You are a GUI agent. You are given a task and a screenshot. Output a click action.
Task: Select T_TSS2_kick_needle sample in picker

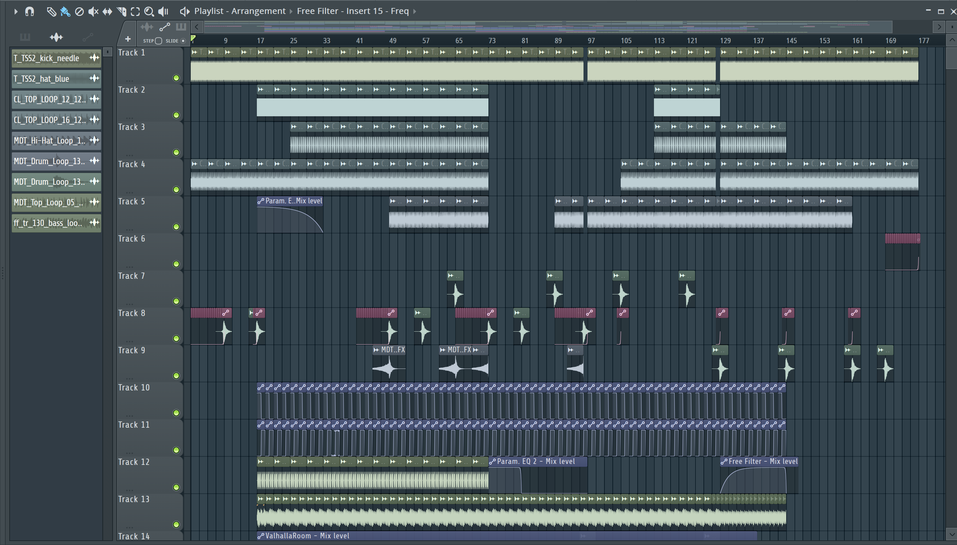tap(56, 58)
